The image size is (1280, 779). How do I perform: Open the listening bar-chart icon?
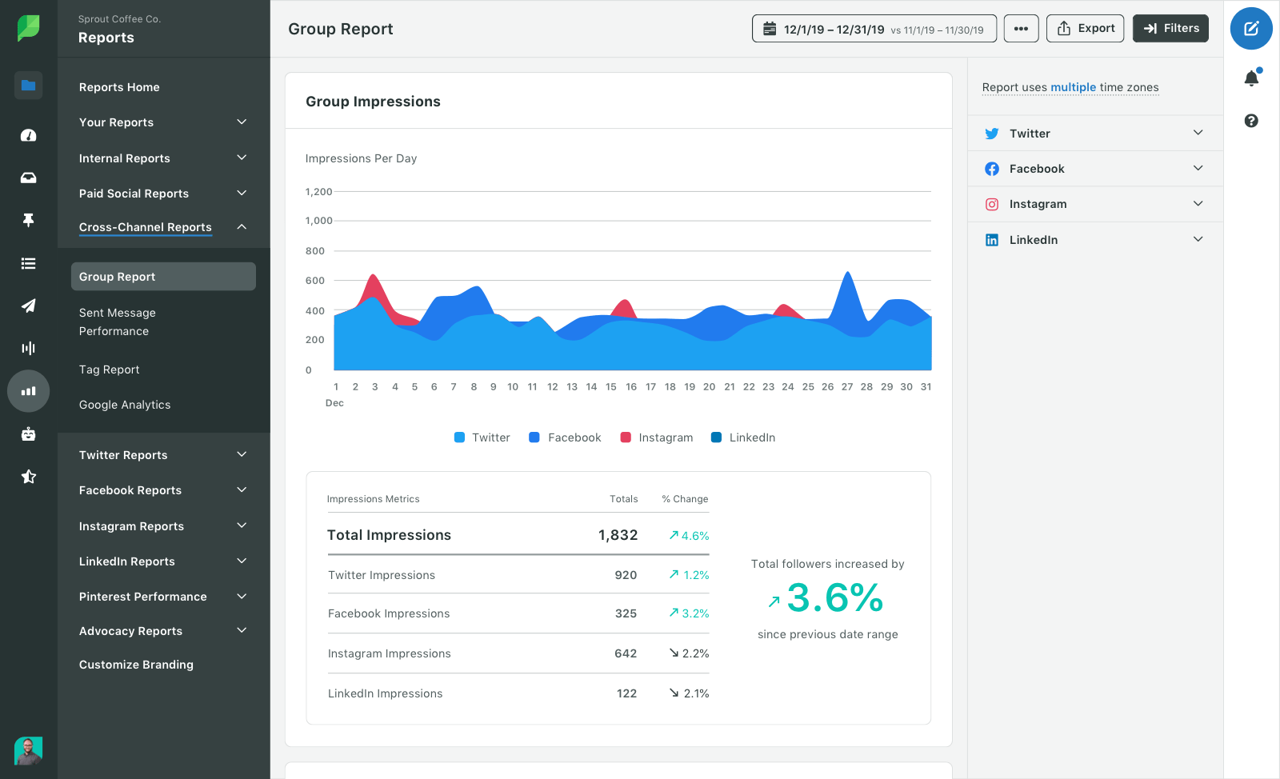coord(28,348)
